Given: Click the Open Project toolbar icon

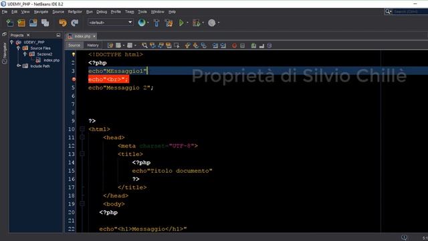Looking at the screenshot, I should (33, 23).
